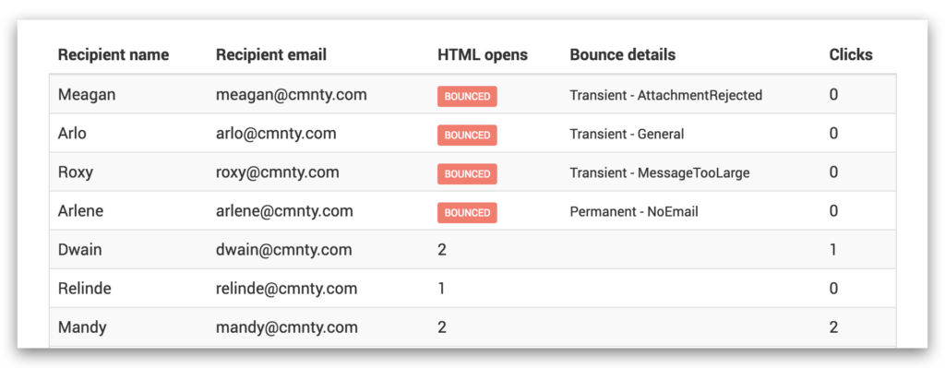
Task: Click the mandy@cmnty.com email address
Action: (x=287, y=327)
